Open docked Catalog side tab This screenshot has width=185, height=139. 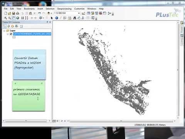tap(182, 28)
